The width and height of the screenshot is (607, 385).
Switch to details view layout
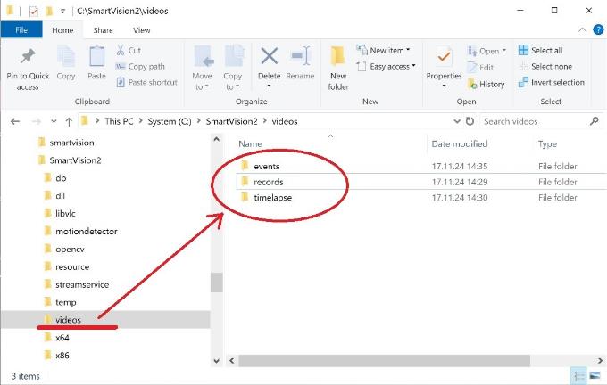(579, 377)
